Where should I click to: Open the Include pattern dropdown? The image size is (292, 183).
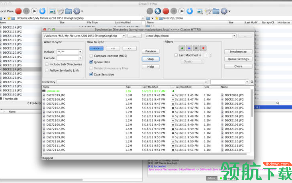[x=80, y=52]
